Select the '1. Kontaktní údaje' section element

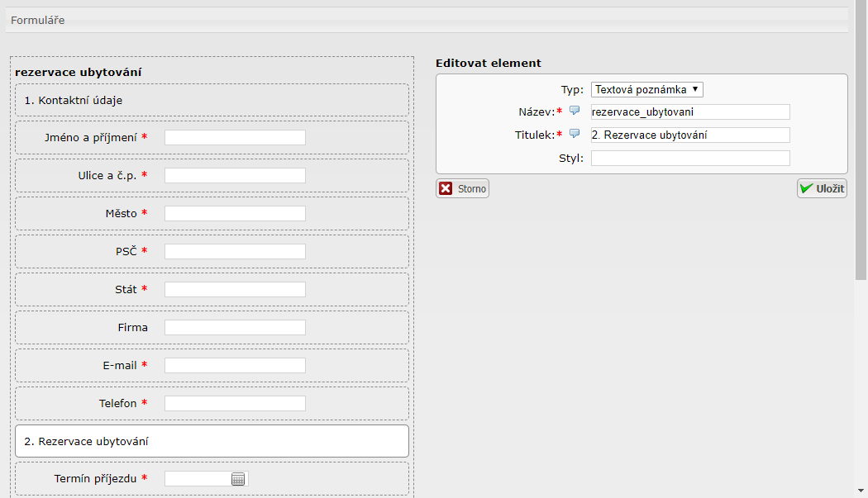[x=212, y=100]
